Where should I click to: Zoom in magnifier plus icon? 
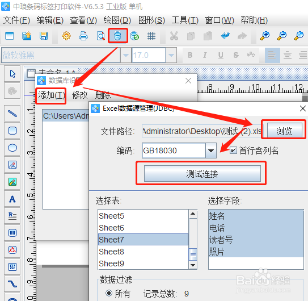[264, 36]
